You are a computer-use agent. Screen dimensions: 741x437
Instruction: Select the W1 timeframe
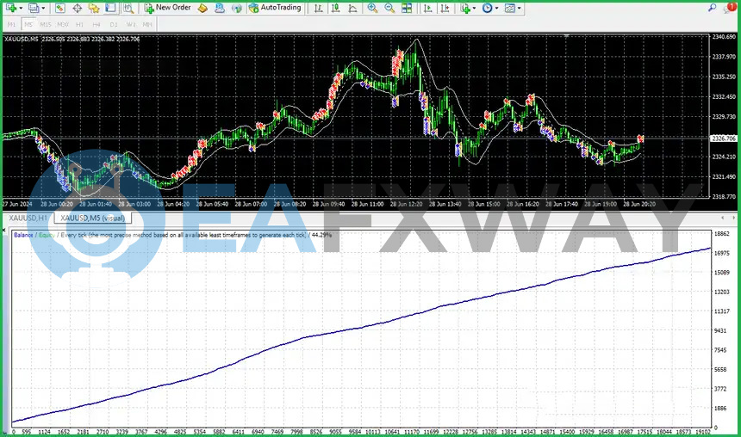130,24
